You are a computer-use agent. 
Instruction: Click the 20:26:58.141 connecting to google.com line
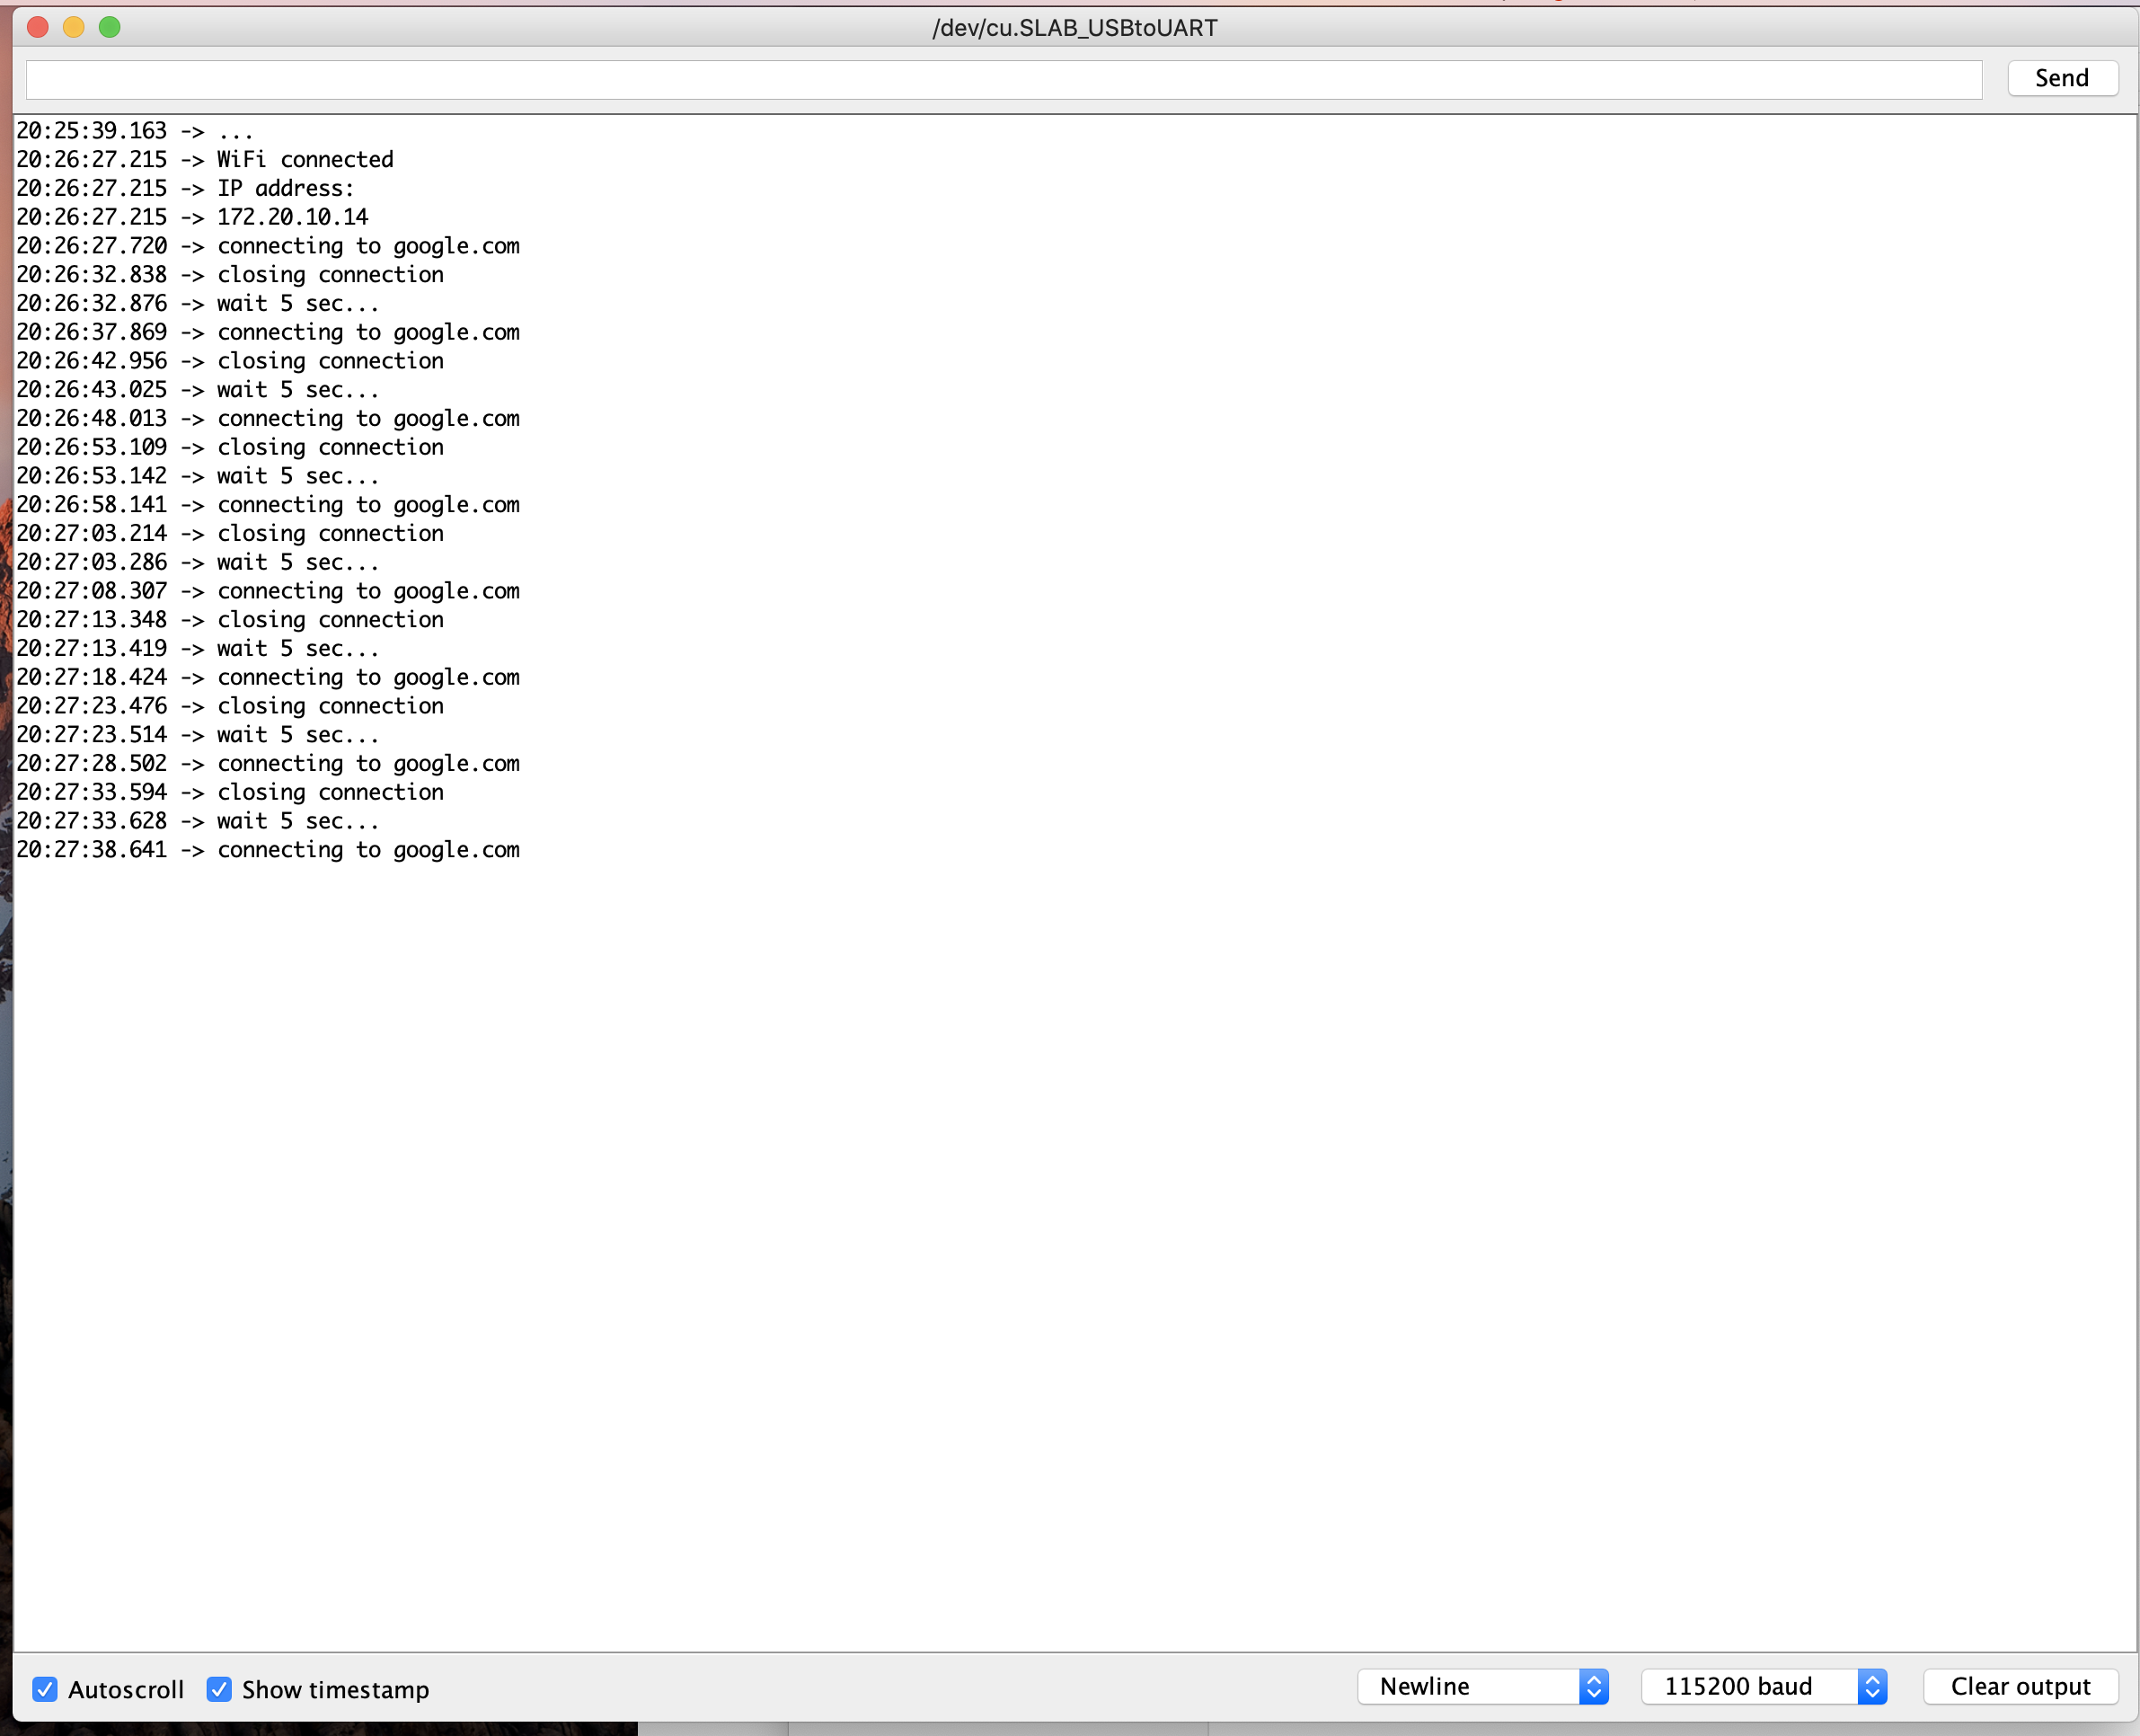[x=268, y=505]
